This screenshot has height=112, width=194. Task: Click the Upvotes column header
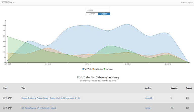(174, 88)
